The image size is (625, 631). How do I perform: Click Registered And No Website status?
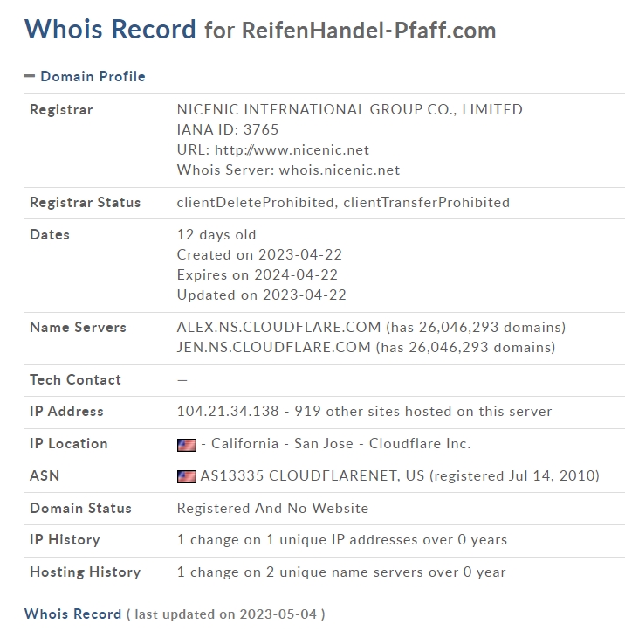272,509
